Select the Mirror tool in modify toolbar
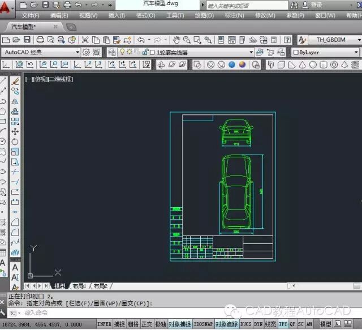362x330 pixels. 15,101
